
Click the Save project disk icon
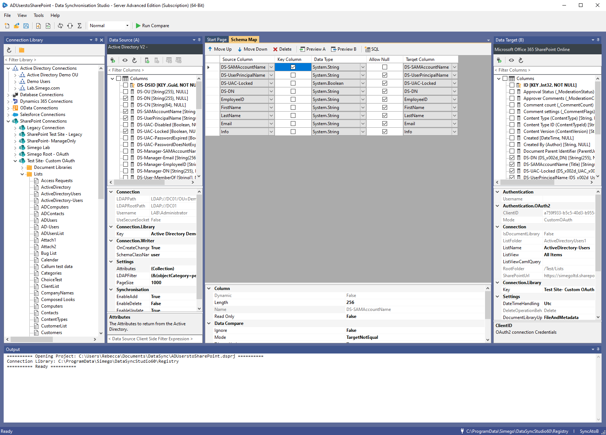[26, 26]
